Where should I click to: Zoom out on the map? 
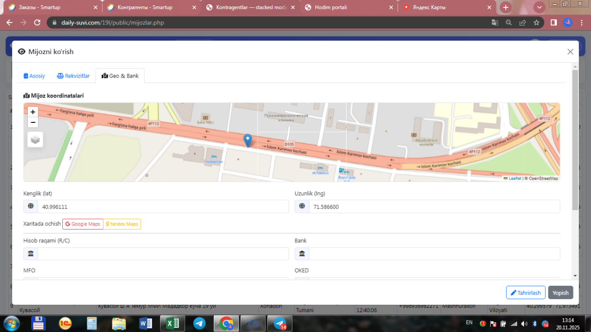pyautogui.click(x=33, y=122)
